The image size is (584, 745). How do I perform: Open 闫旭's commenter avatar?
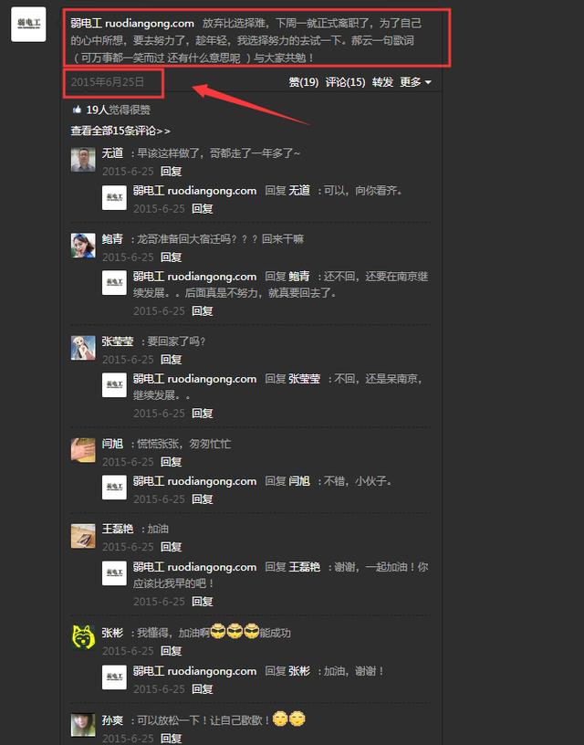point(83,450)
